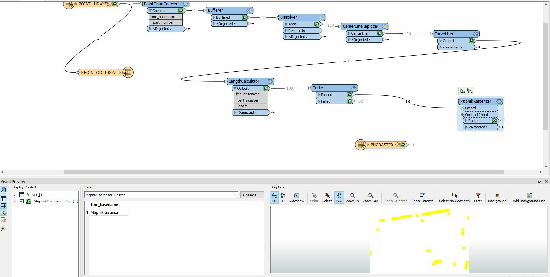Image resolution: width=550 pixels, height=277 pixels.
Task: Open Tester parameters gear icon
Action: [354, 88]
